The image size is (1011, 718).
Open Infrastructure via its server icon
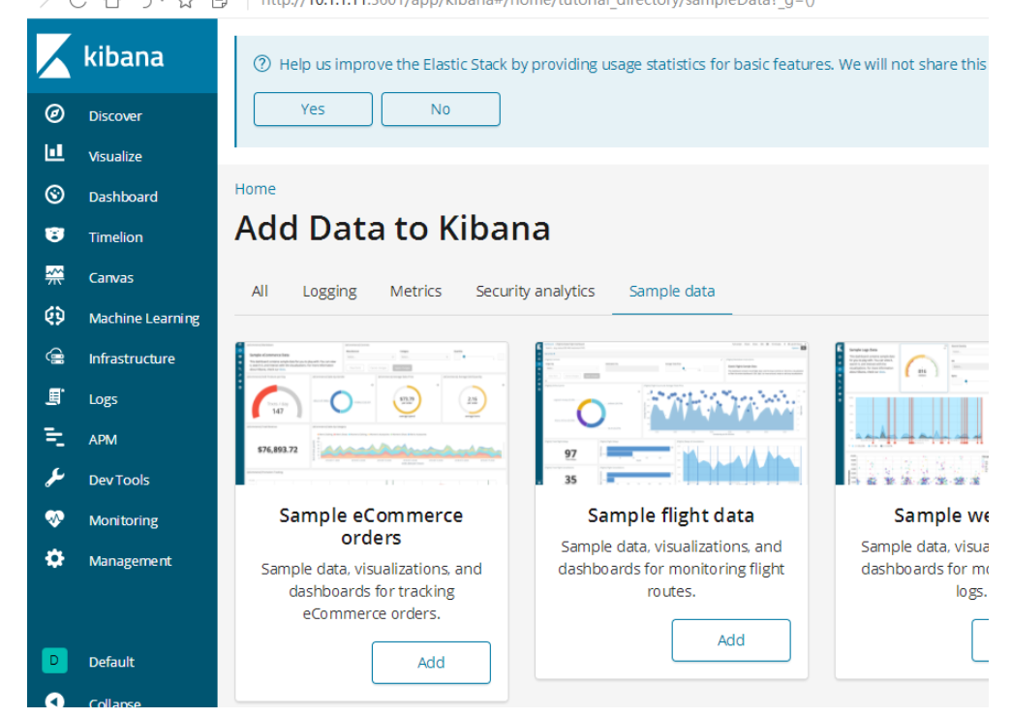(x=55, y=357)
